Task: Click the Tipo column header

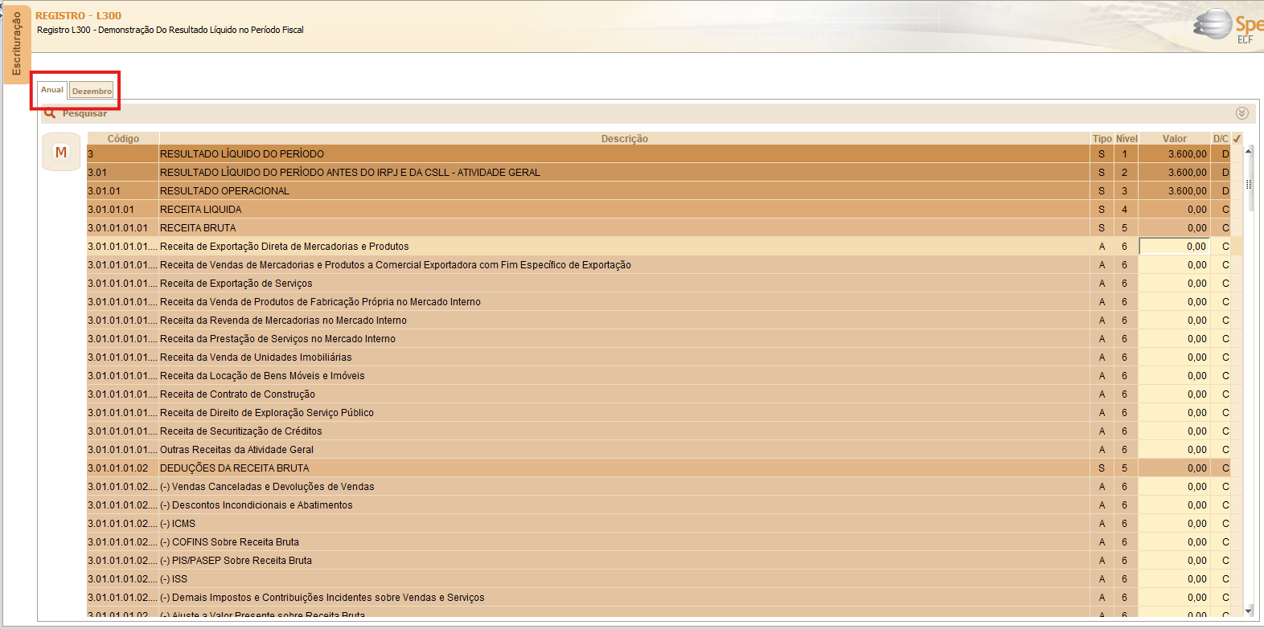Action: coord(1102,138)
